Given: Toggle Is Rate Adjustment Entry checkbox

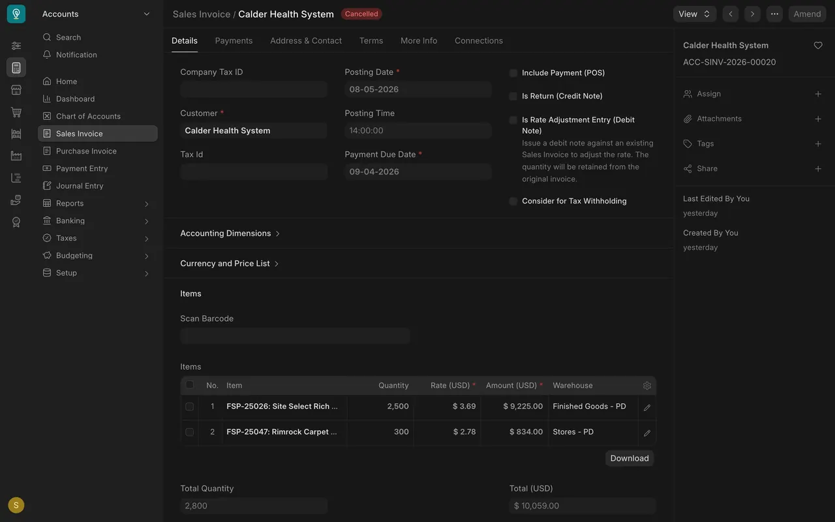Looking at the screenshot, I should [513, 120].
